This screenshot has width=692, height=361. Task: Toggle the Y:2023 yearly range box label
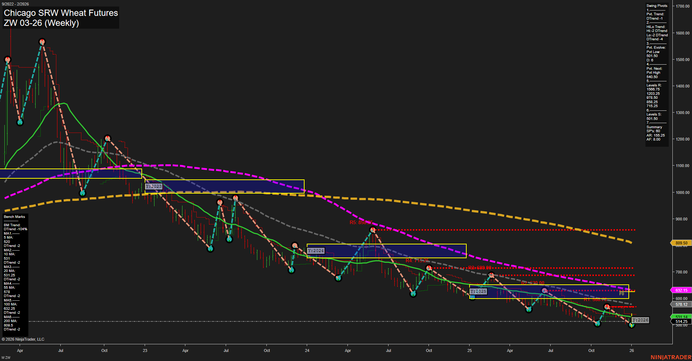153,186
